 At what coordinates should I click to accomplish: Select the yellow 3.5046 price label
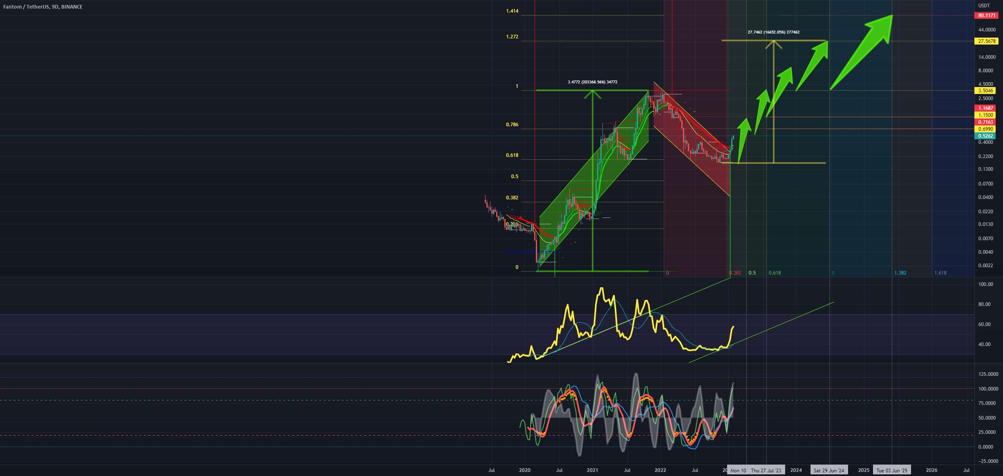click(986, 91)
